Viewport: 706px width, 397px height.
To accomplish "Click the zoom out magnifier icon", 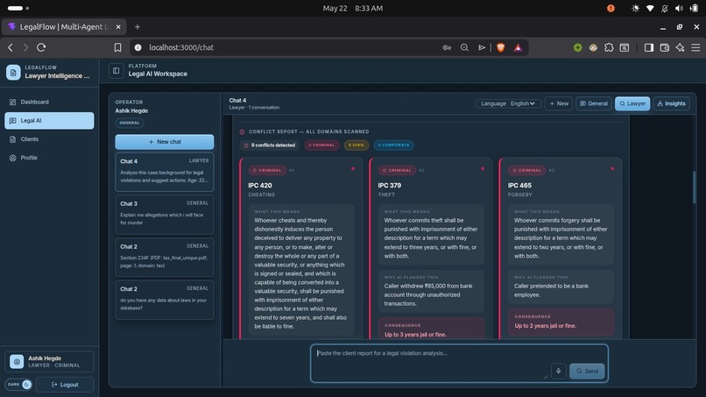I will [x=464, y=47].
